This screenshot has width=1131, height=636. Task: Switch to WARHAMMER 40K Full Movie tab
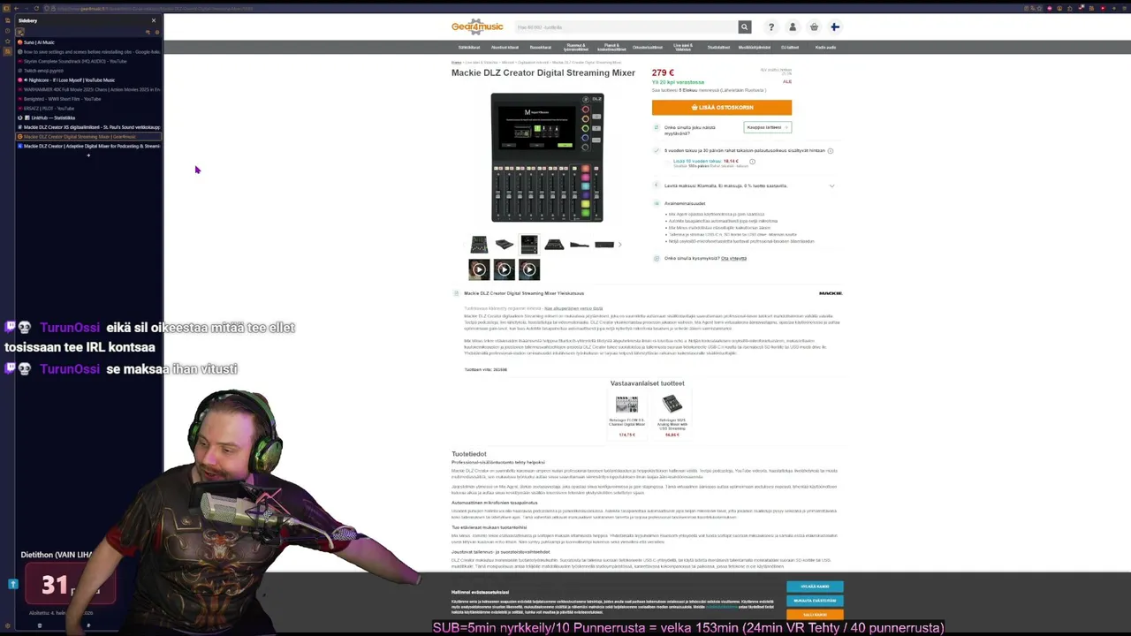click(x=88, y=90)
